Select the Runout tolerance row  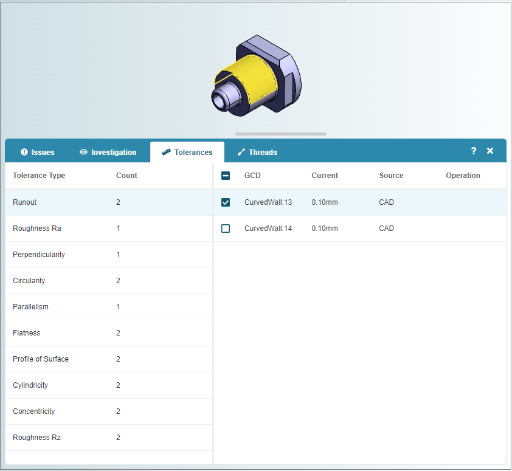109,202
